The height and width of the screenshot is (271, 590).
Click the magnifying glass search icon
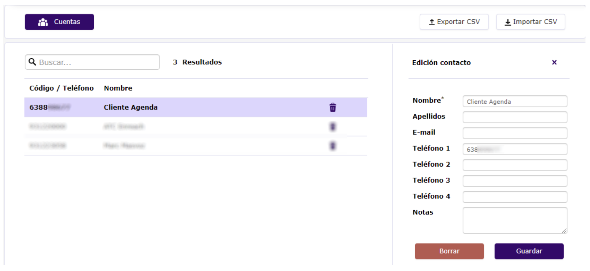pyautogui.click(x=32, y=62)
